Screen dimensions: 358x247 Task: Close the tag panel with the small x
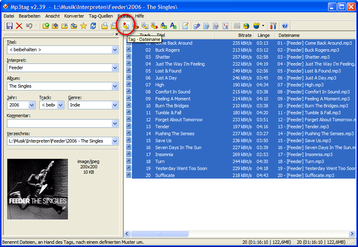pyautogui.click(x=117, y=34)
